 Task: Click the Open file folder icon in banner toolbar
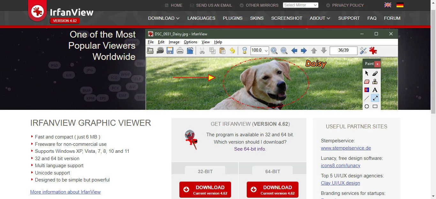(x=150, y=50)
